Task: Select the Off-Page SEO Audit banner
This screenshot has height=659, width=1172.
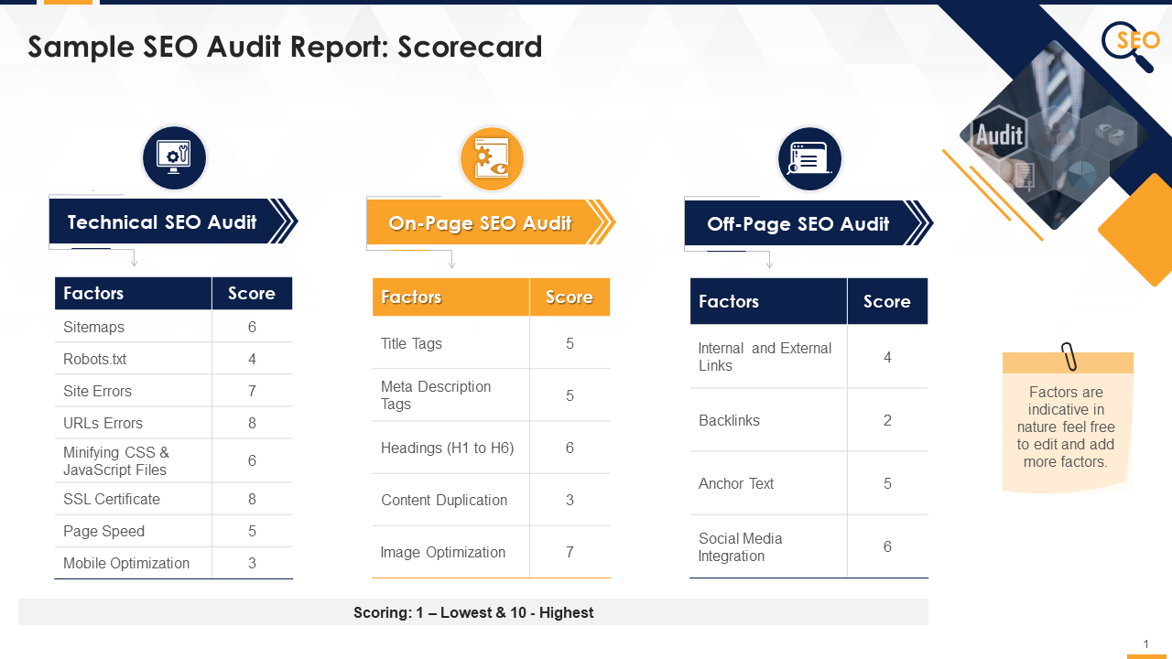Action: [x=798, y=223]
